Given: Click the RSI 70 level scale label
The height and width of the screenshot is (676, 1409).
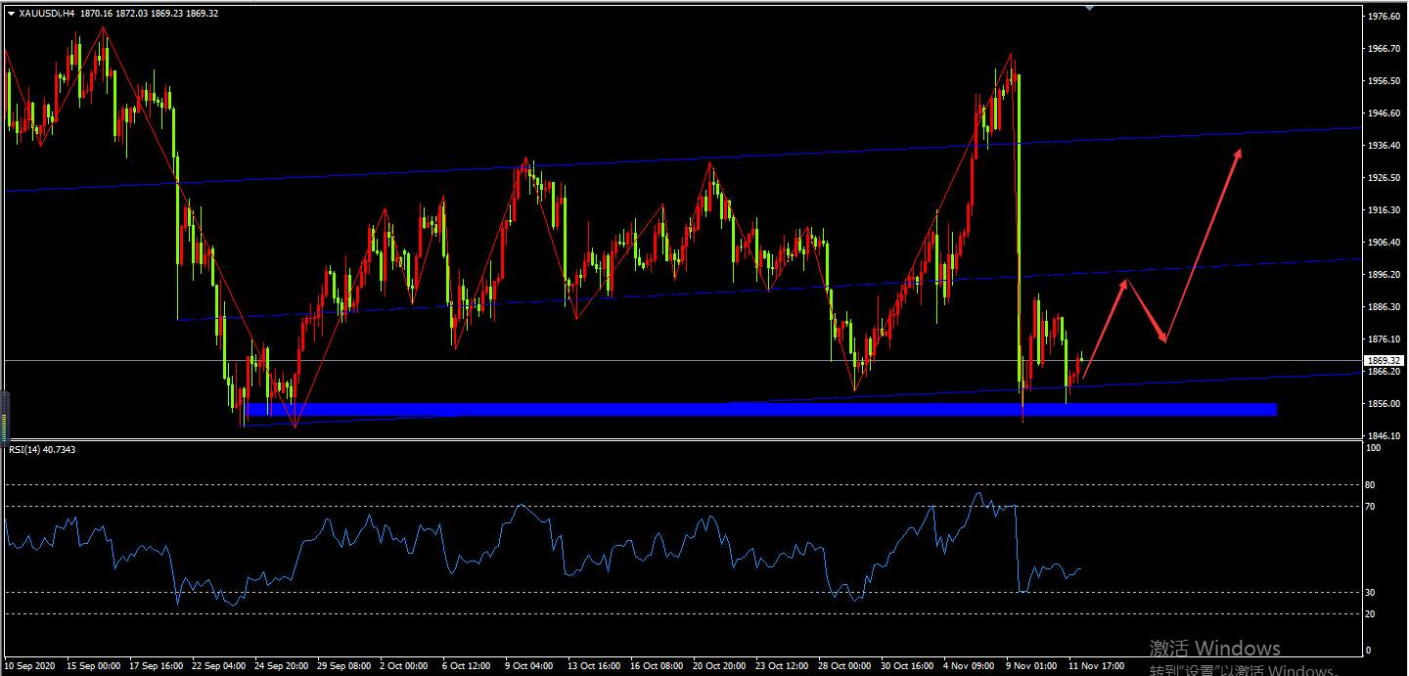Looking at the screenshot, I should tap(1370, 506).
